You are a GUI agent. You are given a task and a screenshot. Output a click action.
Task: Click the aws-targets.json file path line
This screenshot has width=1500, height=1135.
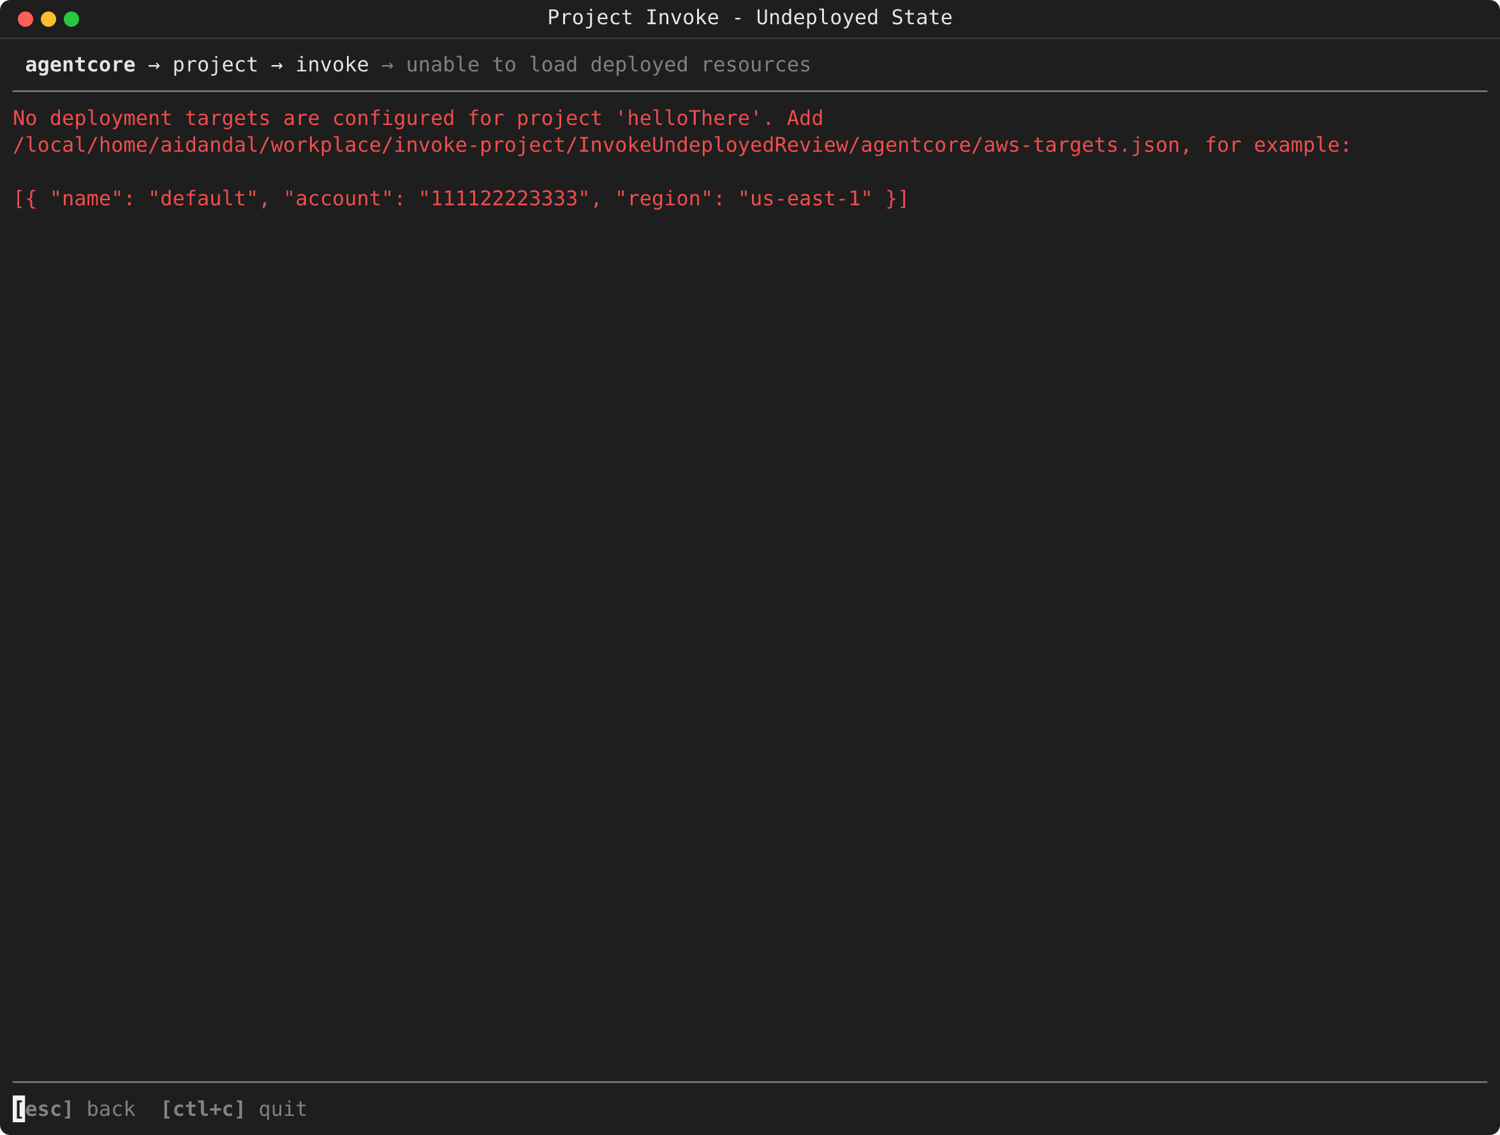(x=682, y=145)
